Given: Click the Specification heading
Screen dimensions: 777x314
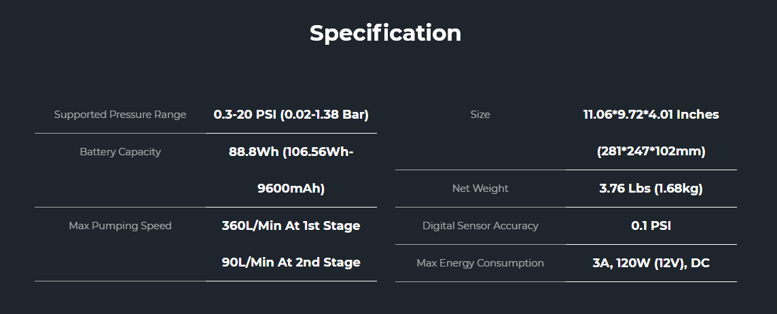Looking at the screenshot, I should [x=385, y=33].
